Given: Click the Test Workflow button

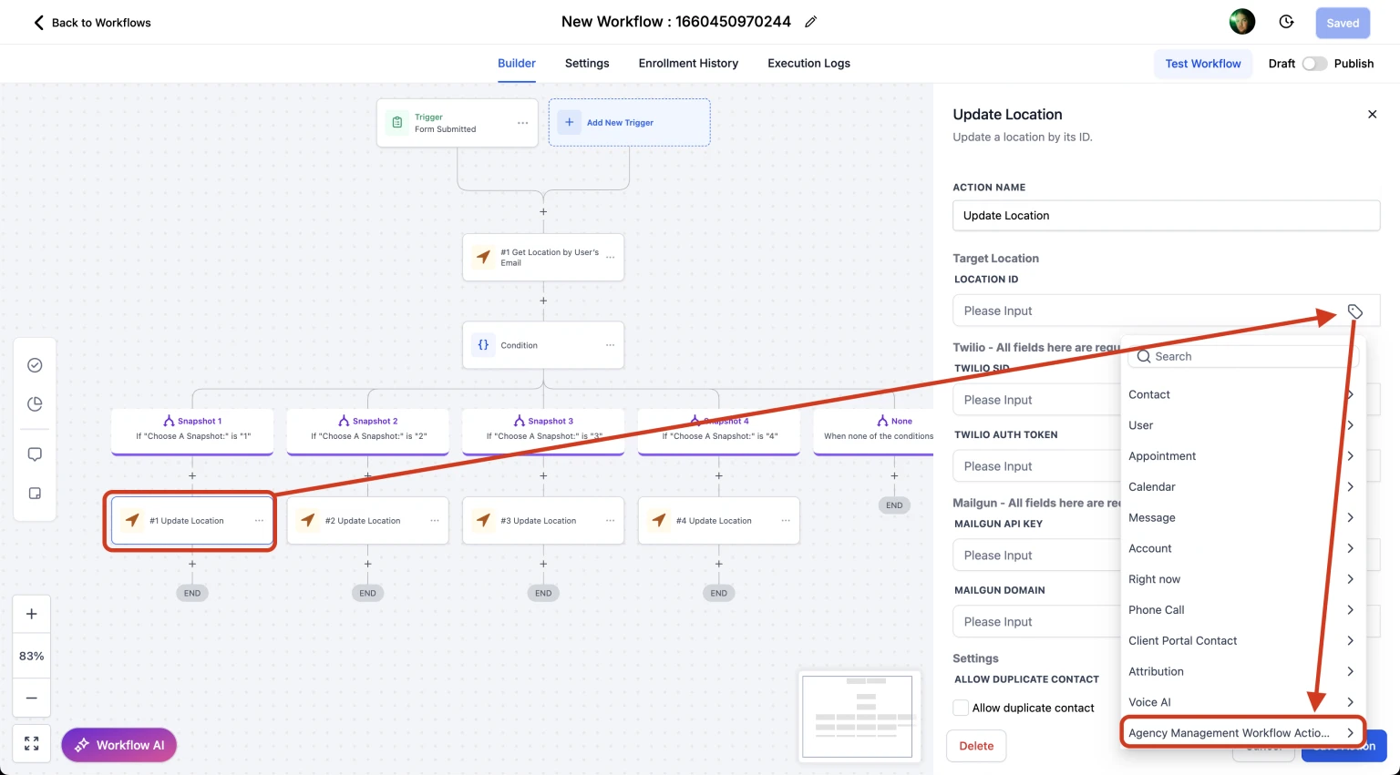Looking at the screenshot, I should (1202, 64).
